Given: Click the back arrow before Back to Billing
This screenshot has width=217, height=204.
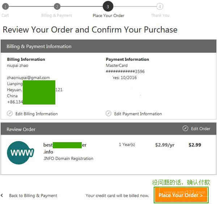Looking at the screenshot, I should click(2, 195).
